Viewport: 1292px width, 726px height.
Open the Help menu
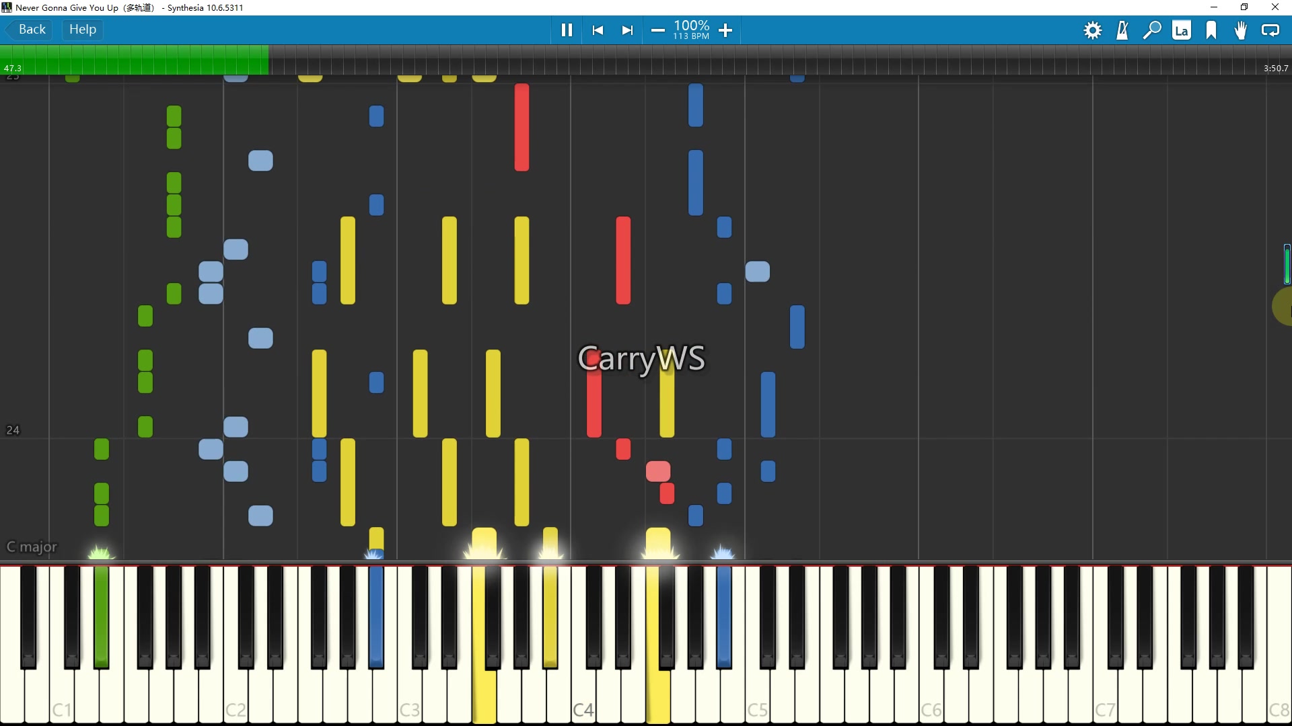tap(83, 30)
